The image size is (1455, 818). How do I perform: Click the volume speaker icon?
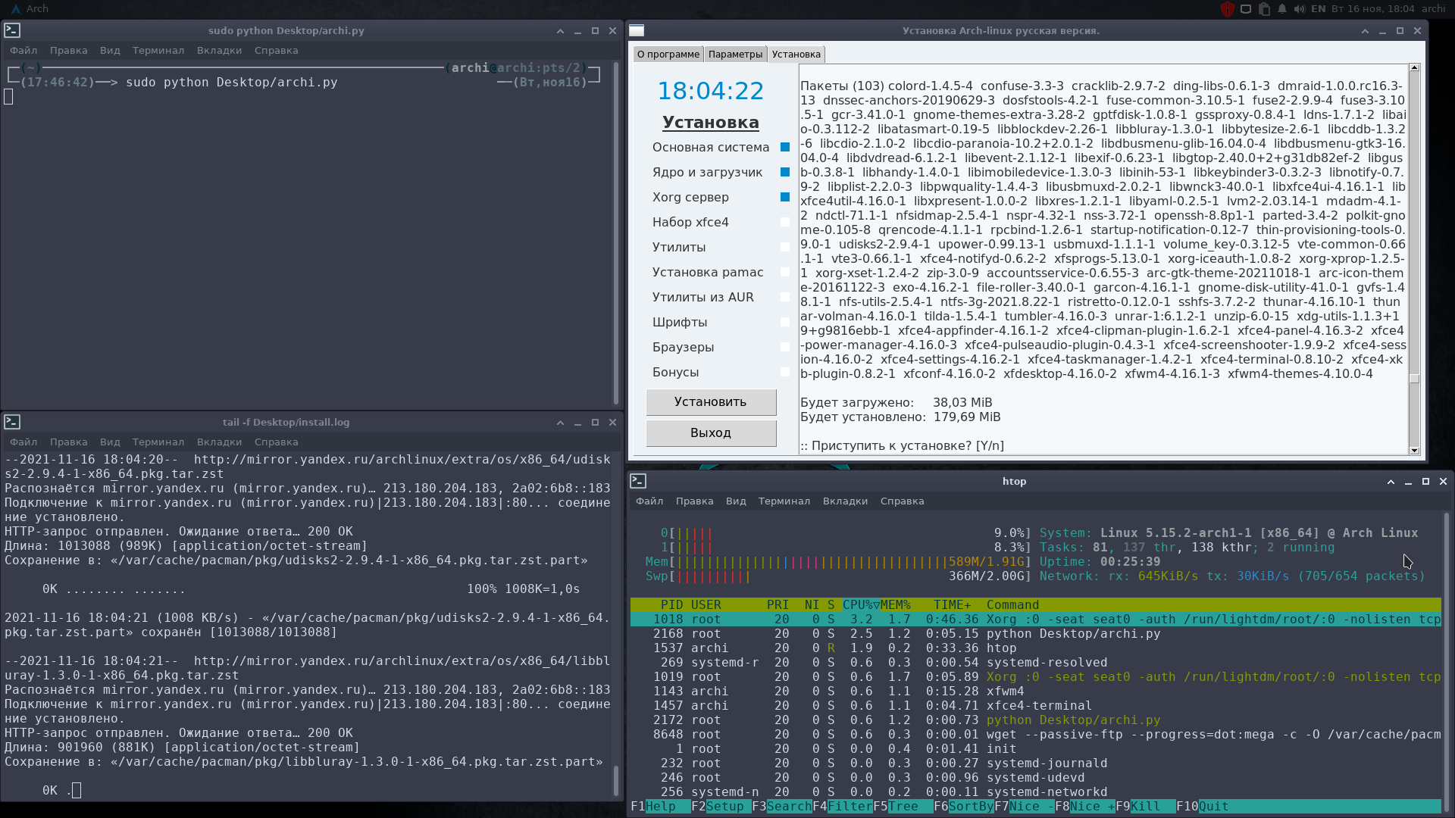(x=1300, y=9)
